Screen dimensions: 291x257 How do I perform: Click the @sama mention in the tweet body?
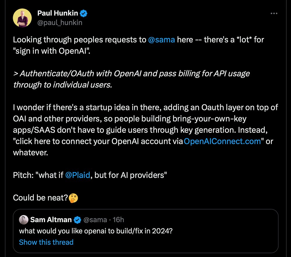162,40
